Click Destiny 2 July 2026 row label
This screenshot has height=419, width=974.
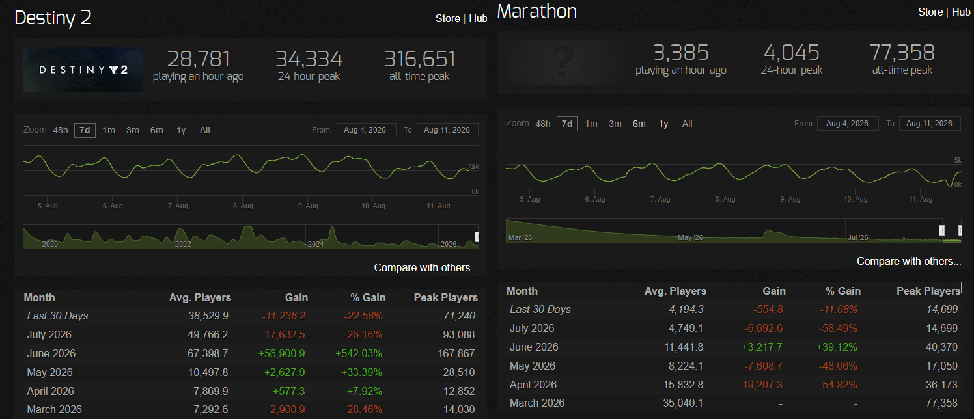49,334
